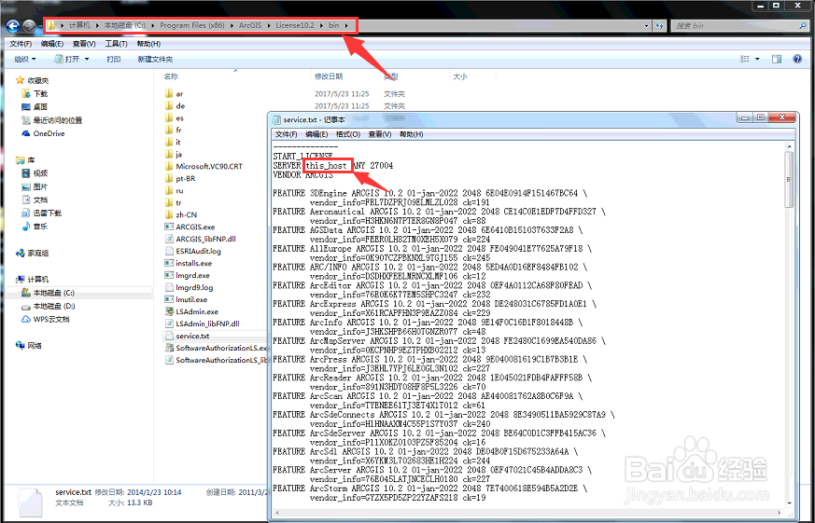Click the Back navigation arrow in Explorer
This screenshot has width=815, height=523.
click(x=13, y=25)
